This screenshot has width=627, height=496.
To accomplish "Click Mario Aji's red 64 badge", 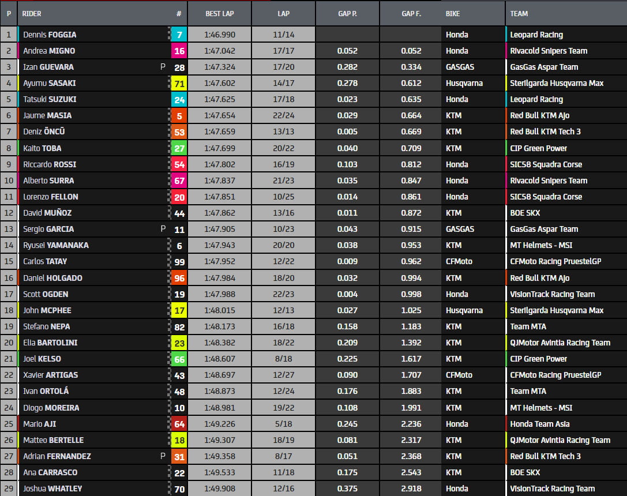I will 179,424.
